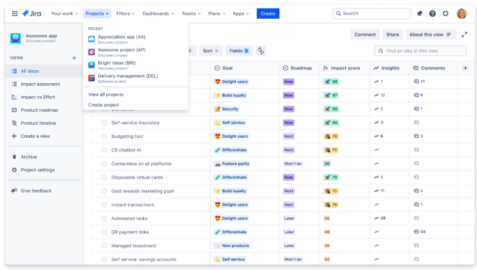The image size is (477, 270).
Task: Choose Create project
Action: (103, 105)
